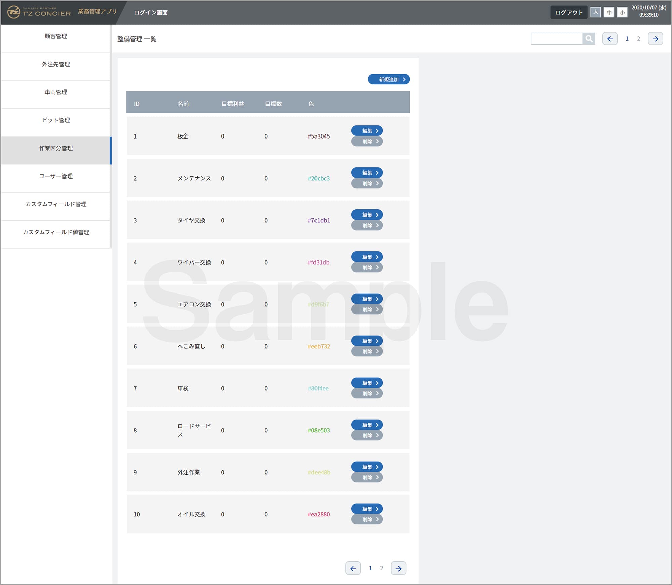The height and width of the screenshot is (585, 672).
Task: Click bottom next page arrow
Action: 398,568
